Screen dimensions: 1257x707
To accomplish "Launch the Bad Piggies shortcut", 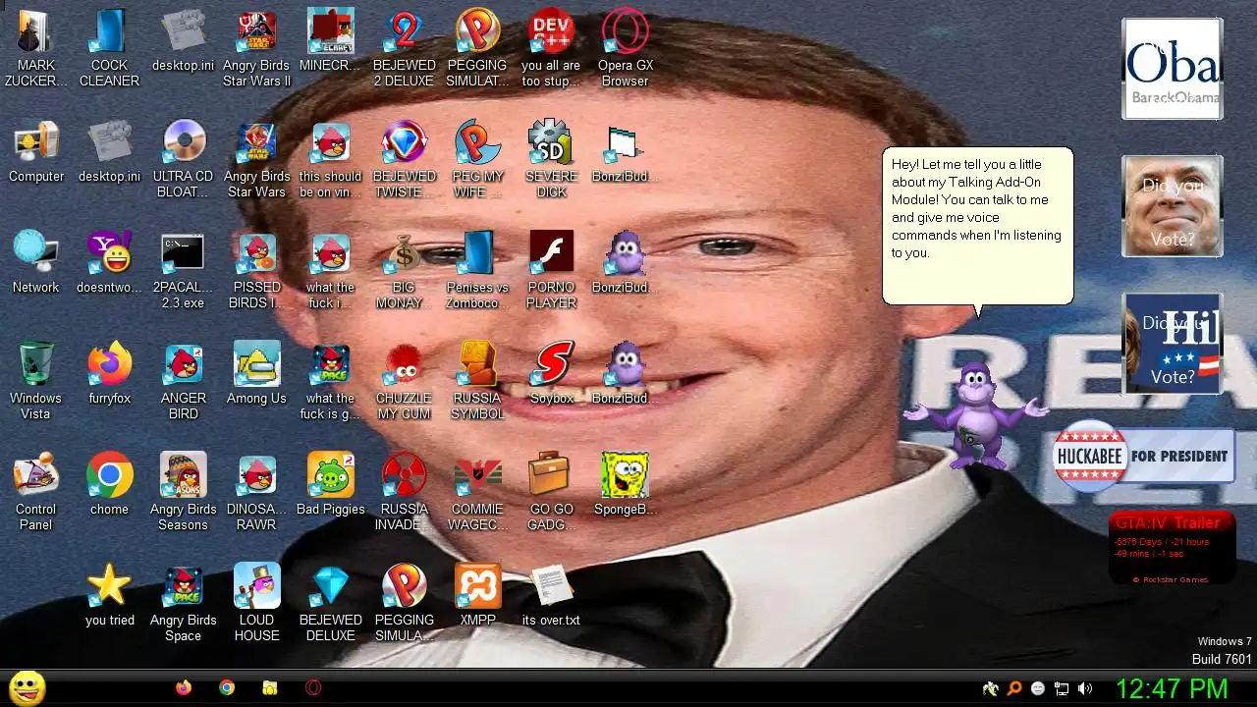I will pyautogui.click(x=330, y=485).
